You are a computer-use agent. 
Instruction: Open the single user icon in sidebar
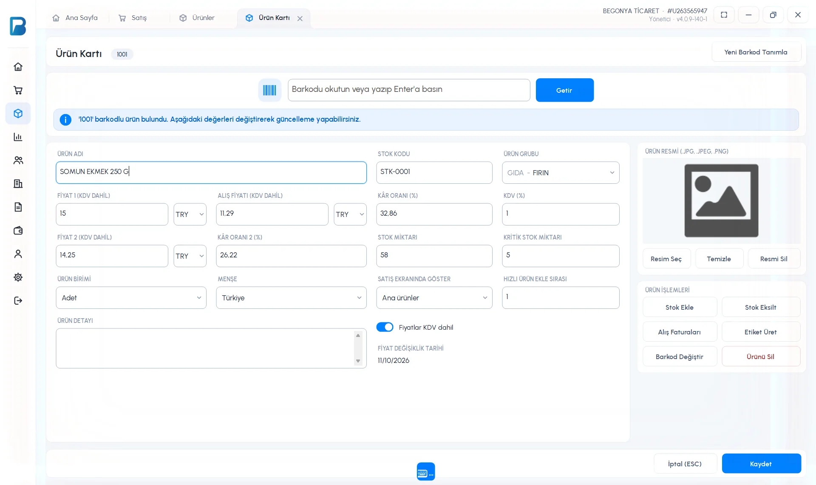click(x=18, y=254)
